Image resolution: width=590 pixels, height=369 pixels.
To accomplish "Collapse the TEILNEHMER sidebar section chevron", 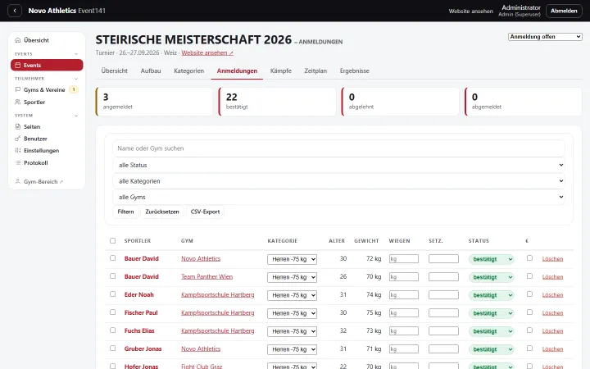I will 76,79.
